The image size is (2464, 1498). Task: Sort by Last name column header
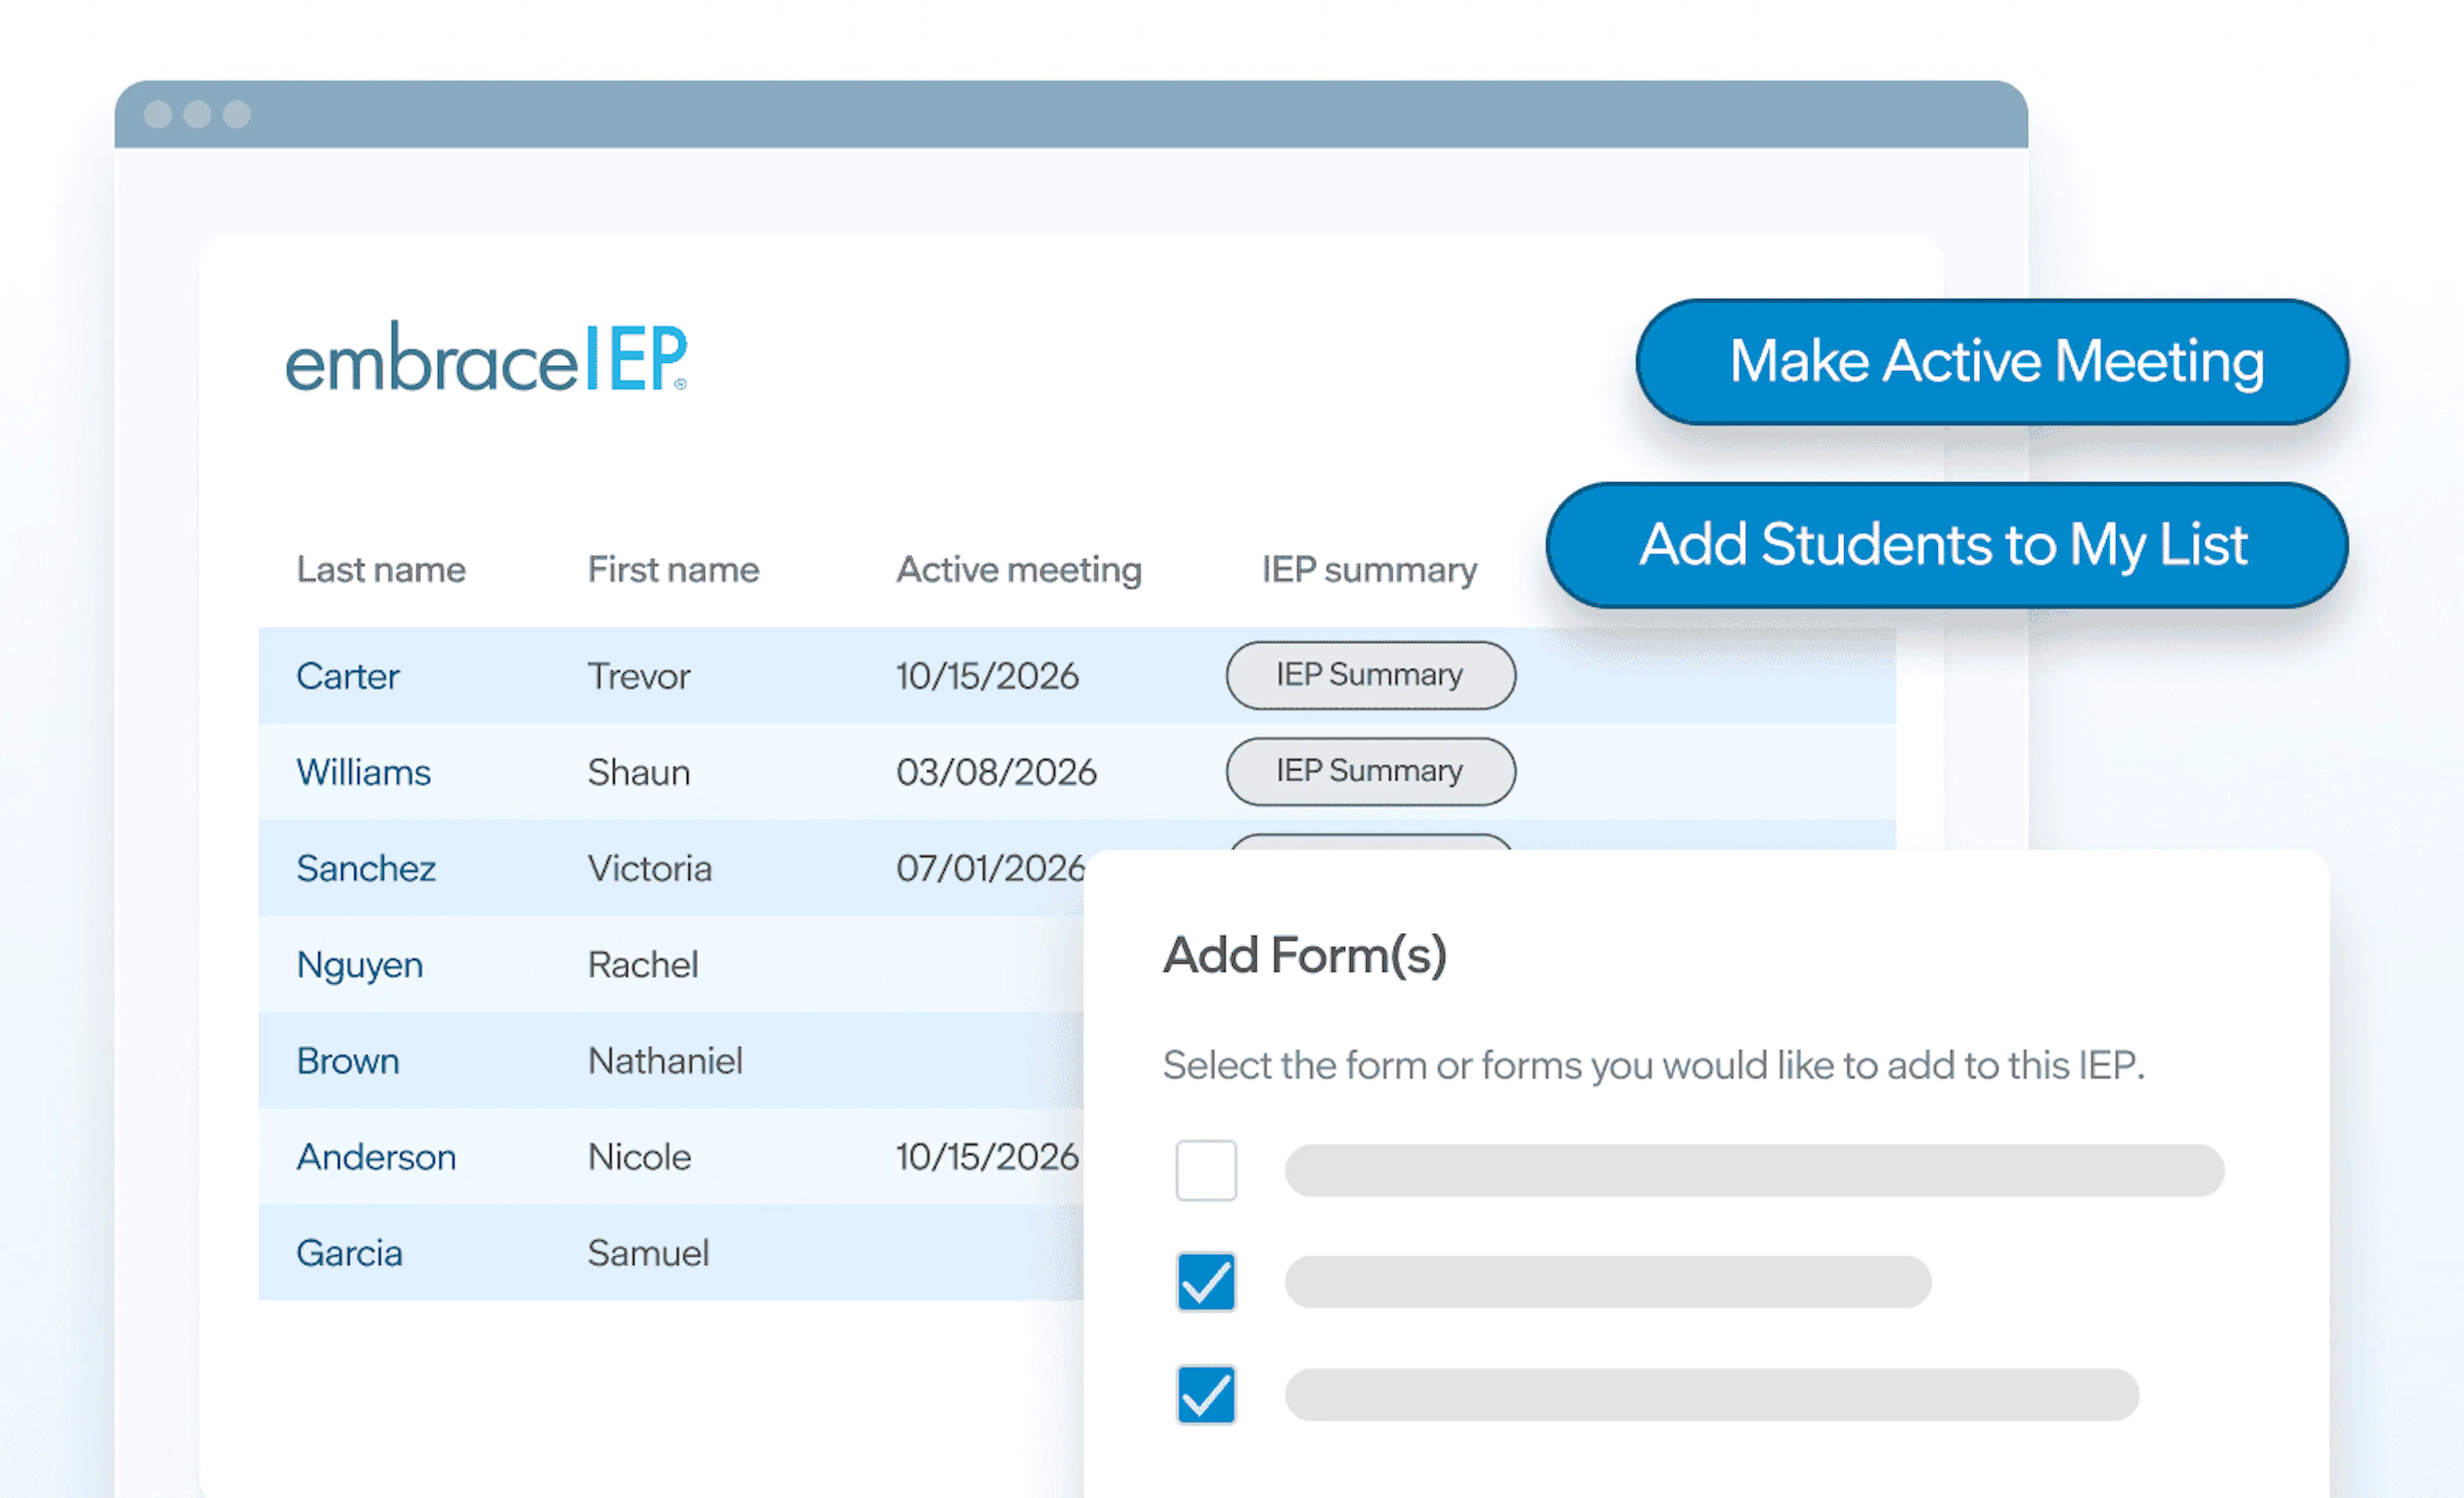(x=381, y=569)
